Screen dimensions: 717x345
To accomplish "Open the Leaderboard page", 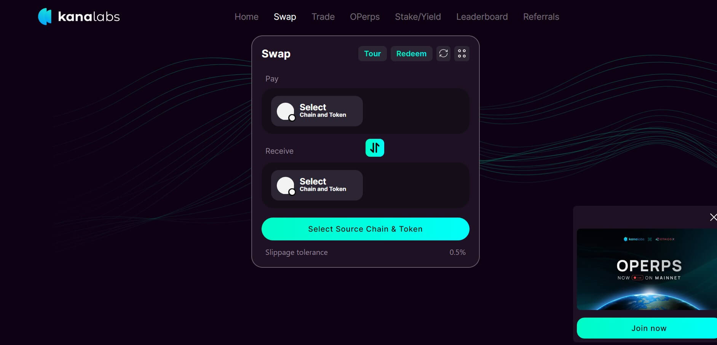I will [482, 17].
